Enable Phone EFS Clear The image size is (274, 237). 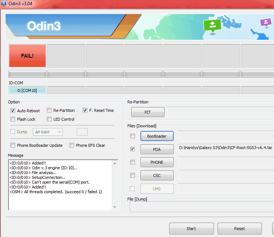pyautogui.click(x=72, y=145)
